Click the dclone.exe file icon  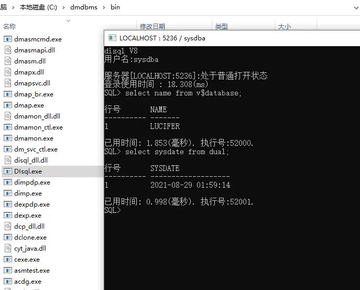pyautogui.click(x=8, y=237)
